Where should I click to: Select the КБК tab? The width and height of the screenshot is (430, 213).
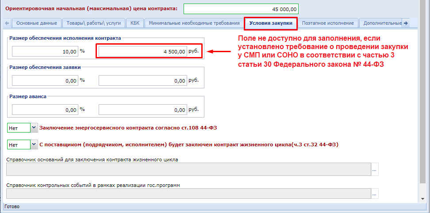click(x=134, y=23)
